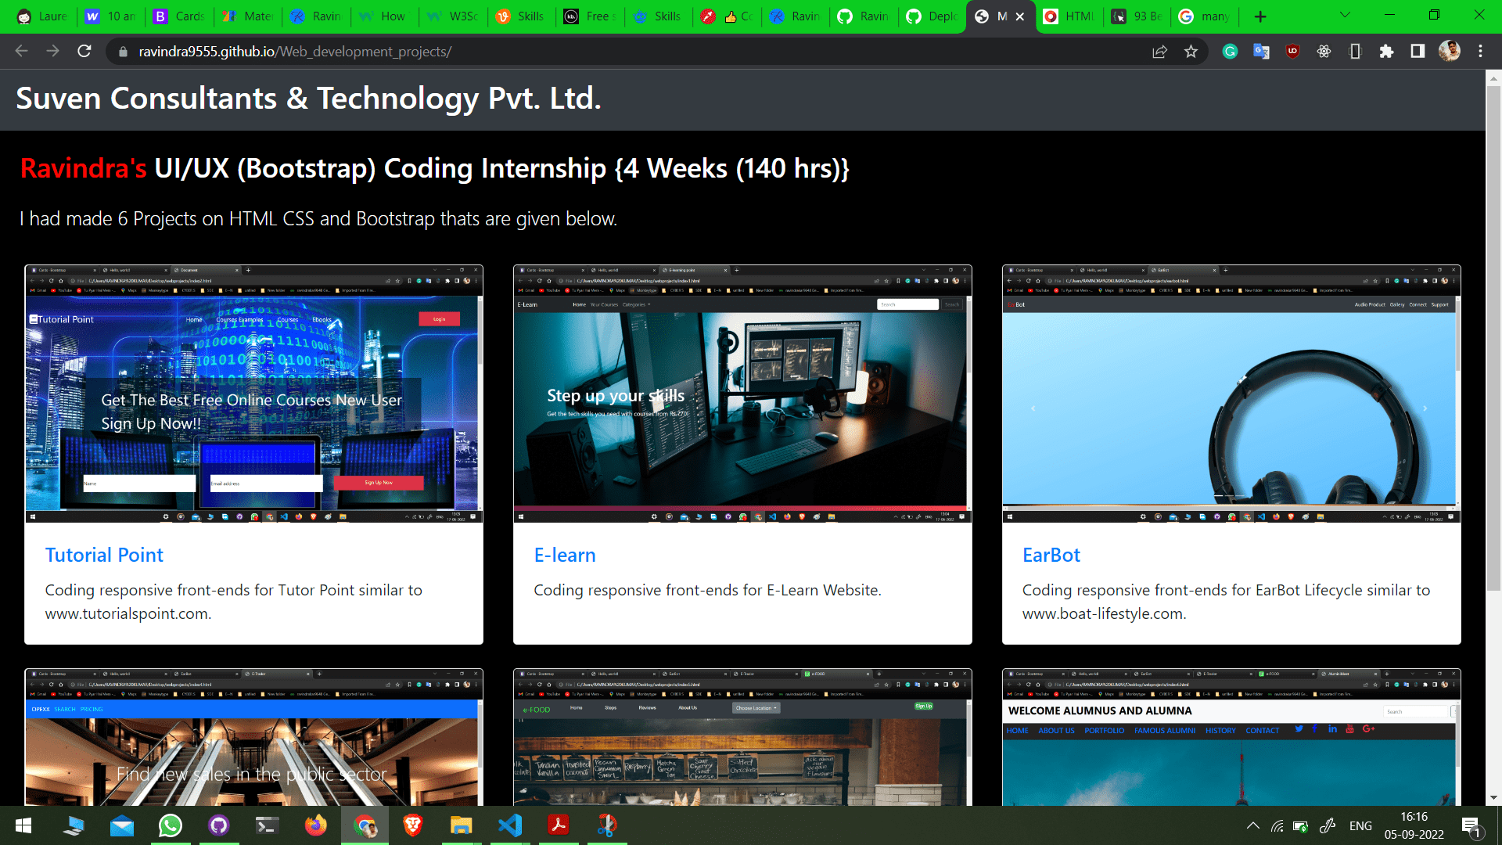Open the E-learn project link
Viewport: 1502px width, 845px height.
click(x=565, y=555)
